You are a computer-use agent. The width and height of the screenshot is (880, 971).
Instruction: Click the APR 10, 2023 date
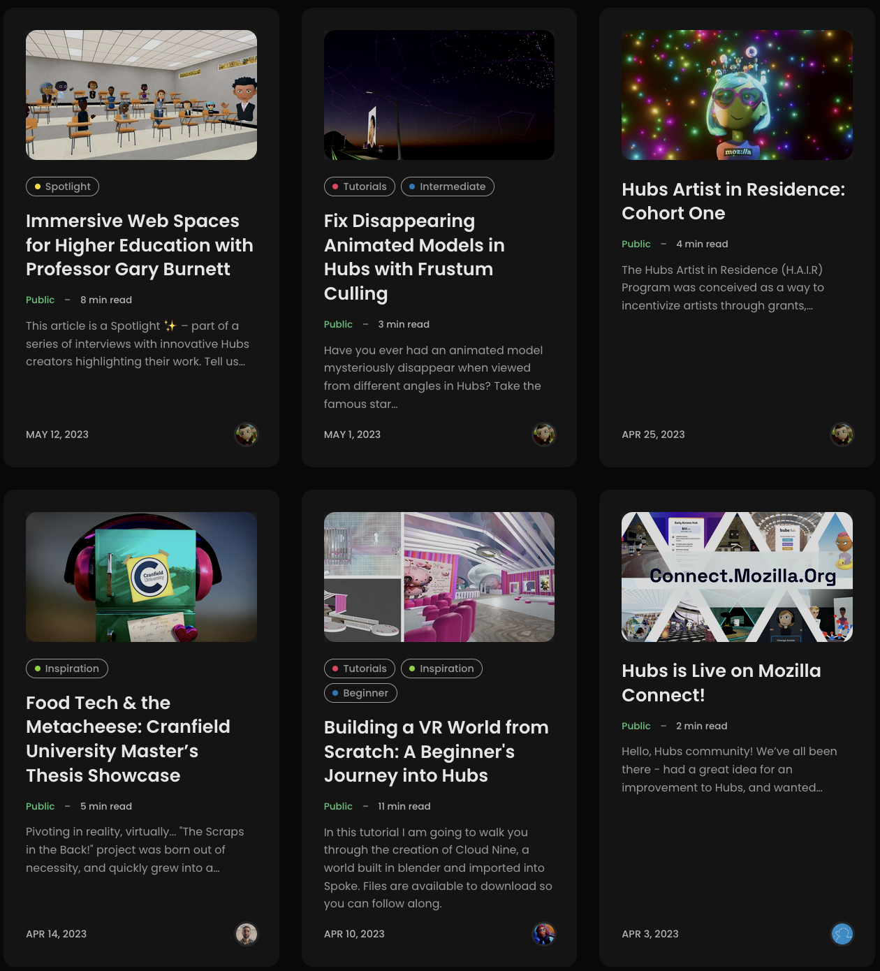click(x=354, y=934)
